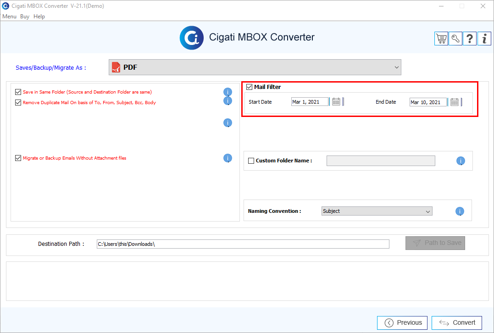Click the Destination Path input field
Viewport: 494px width, 333px height.
243,244
